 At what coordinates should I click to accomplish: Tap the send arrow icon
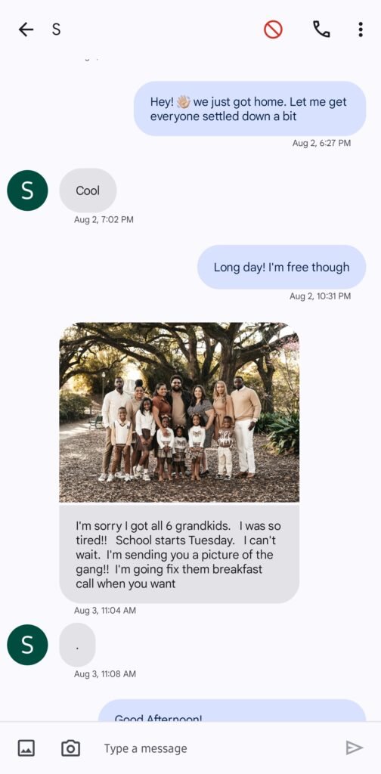[355, 748]
